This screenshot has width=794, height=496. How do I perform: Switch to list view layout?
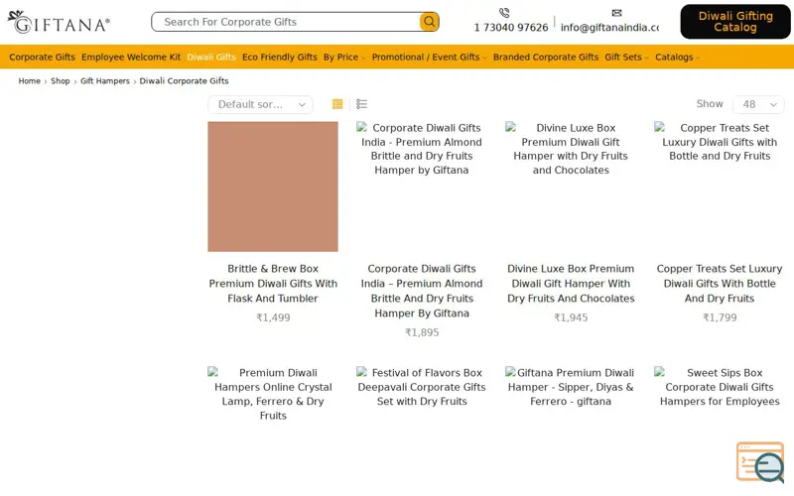tap(361, 104)
